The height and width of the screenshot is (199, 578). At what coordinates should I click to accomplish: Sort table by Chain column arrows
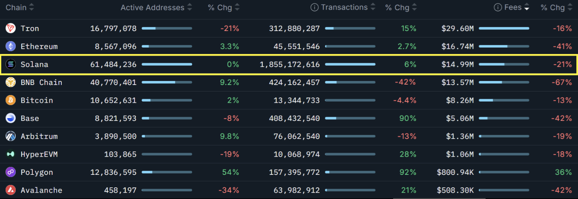(31, 8)
